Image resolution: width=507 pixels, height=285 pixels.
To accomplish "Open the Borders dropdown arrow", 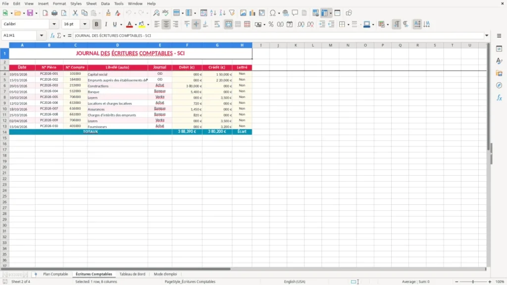I will click(348, 25).
